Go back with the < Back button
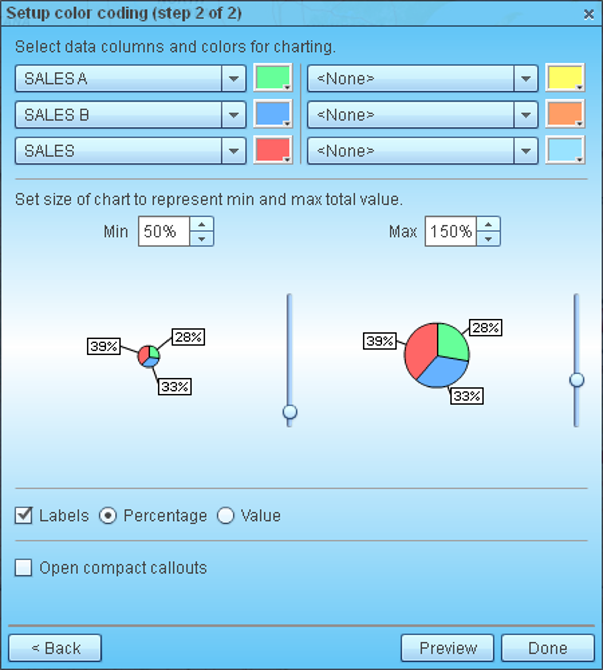The image size is (603, 670). pos(55,648)
